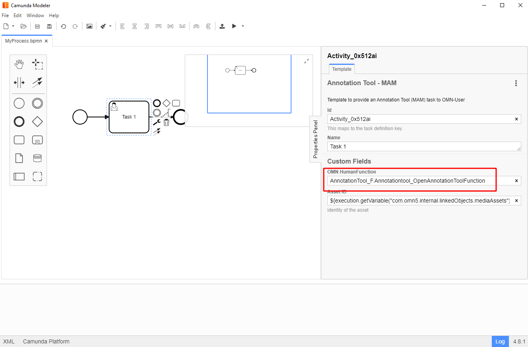Expand the new file dropdown arrow

point(13,26)
